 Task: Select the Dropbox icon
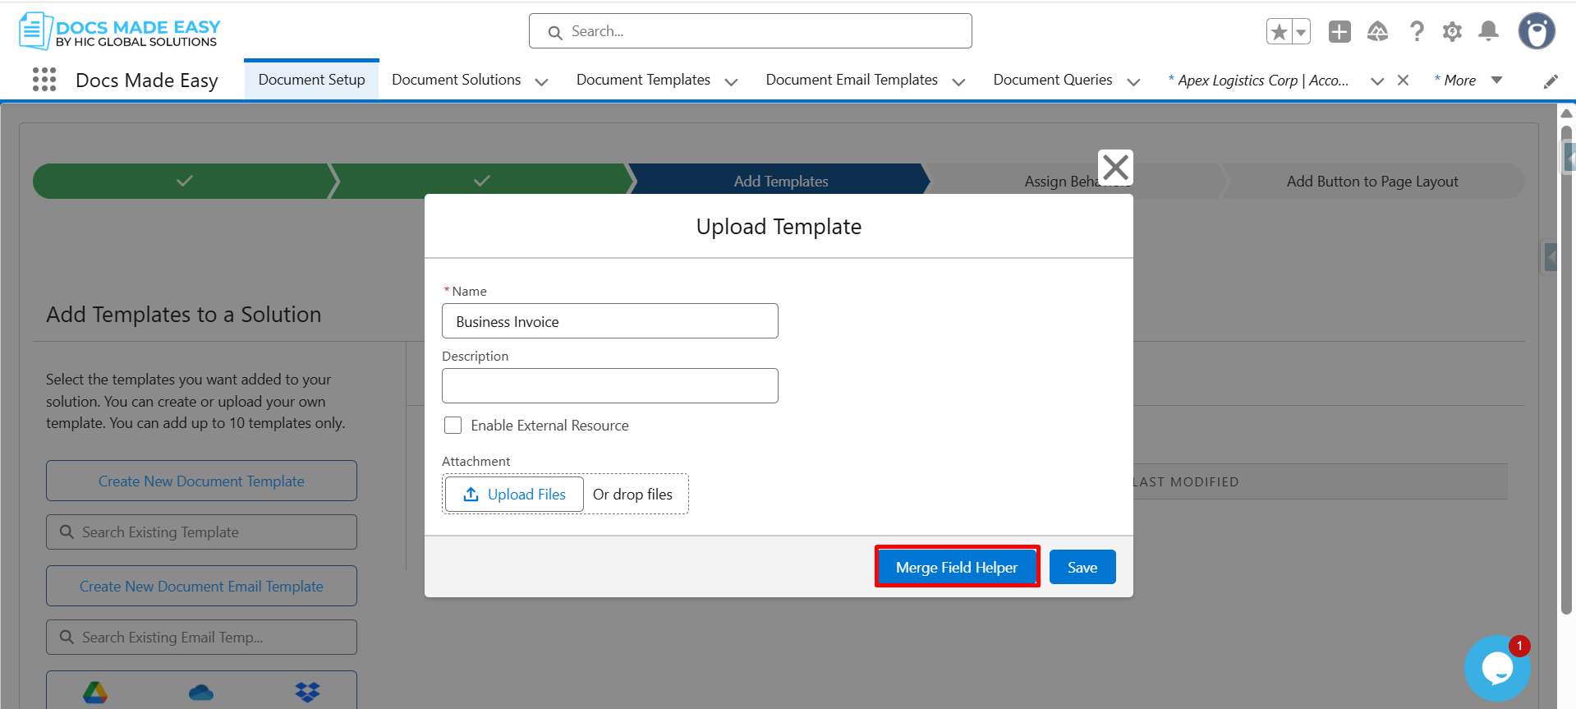(x=307, y=693)
